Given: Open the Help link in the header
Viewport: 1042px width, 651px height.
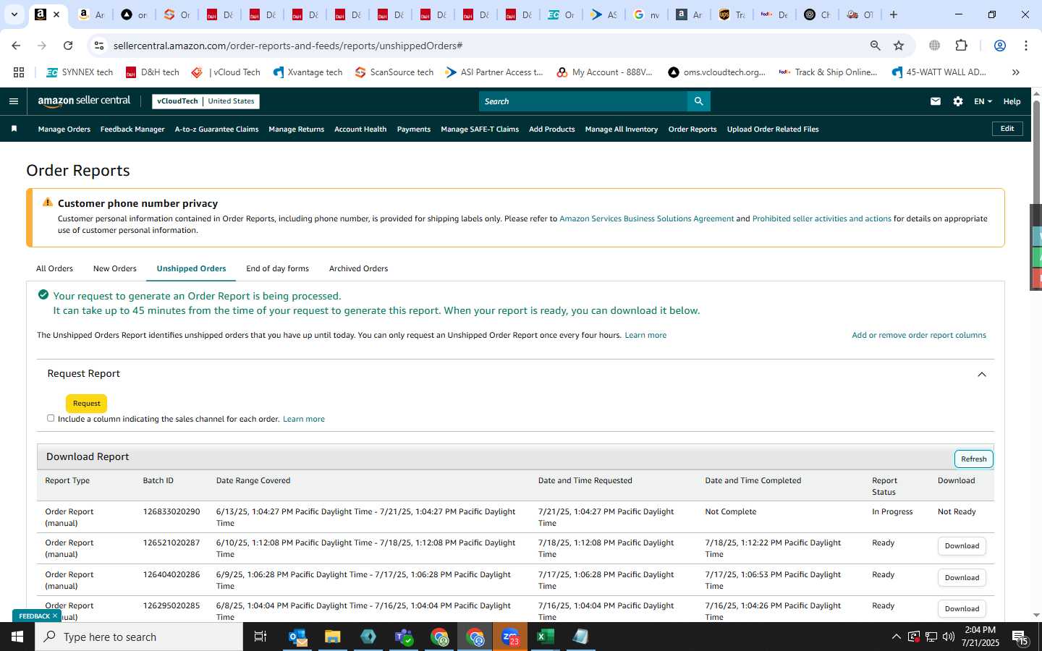Looking at the screenshot, I should 1012,101.
